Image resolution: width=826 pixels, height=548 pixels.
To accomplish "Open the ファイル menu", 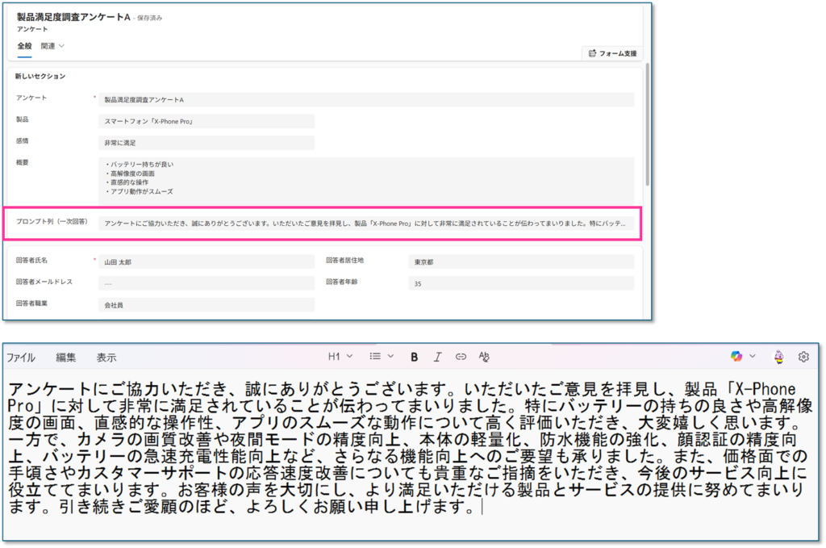I will pos(21,357).
